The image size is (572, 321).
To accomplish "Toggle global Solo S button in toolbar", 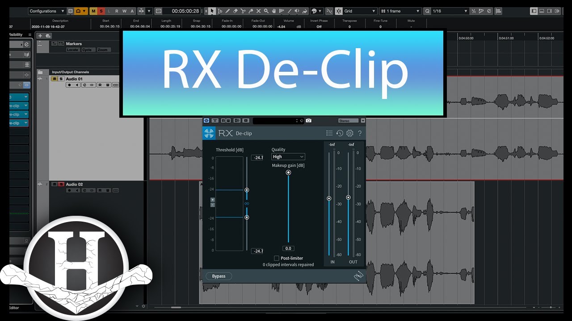I will point(101,11).
